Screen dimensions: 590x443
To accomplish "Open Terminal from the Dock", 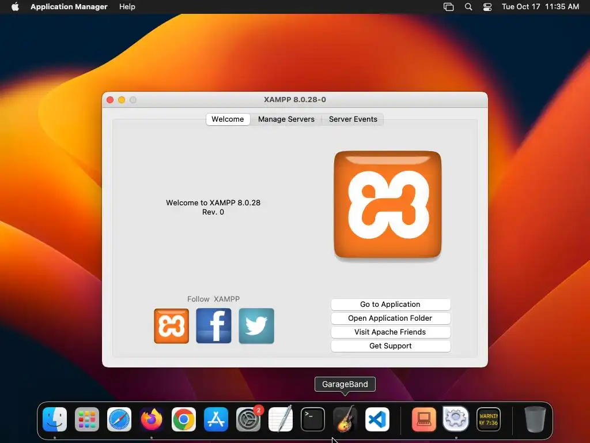I will (313, 419).
